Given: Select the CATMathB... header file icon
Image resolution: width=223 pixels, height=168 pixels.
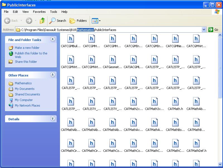Looking at the screenshot, I should click(x=196, y=122).
